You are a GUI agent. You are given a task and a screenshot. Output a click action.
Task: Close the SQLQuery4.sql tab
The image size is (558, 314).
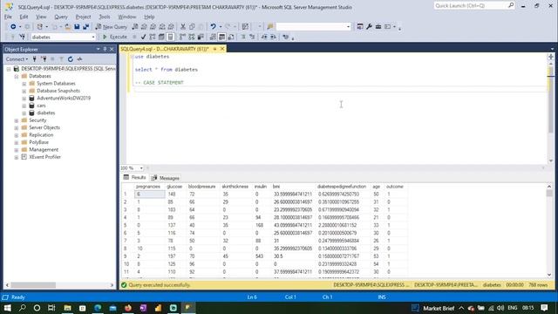222,49
